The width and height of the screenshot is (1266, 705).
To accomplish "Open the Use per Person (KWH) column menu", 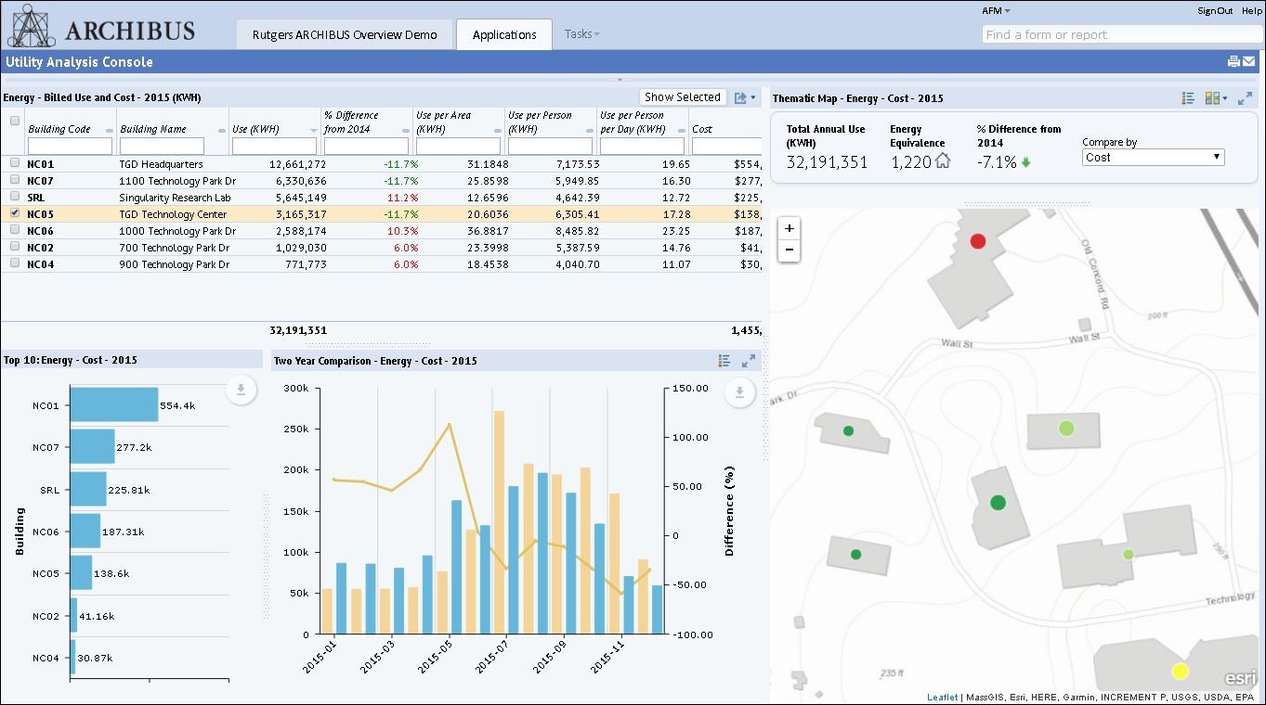I will click(591, 131).
